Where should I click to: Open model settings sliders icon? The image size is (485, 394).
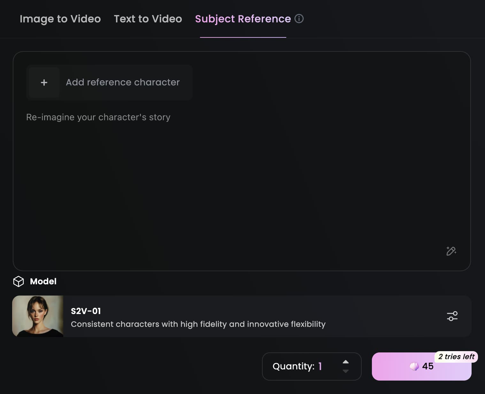pyautogui.click(x=452, y=316)
